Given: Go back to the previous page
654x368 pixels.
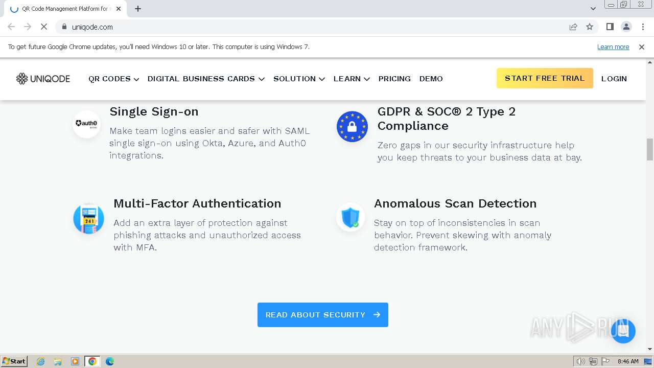Looking at the screenshot, I should [x=11, y=27].
